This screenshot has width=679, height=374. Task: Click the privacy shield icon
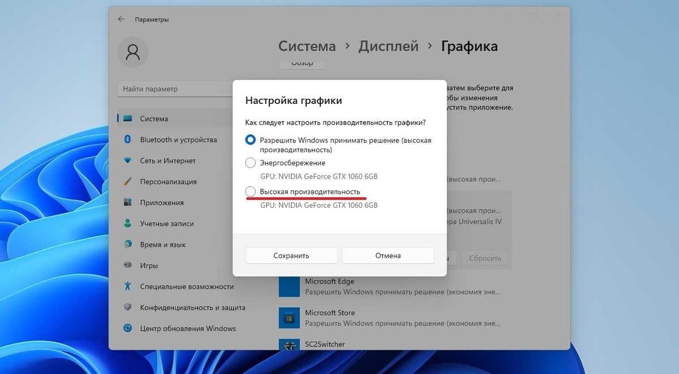pos(128,307)
